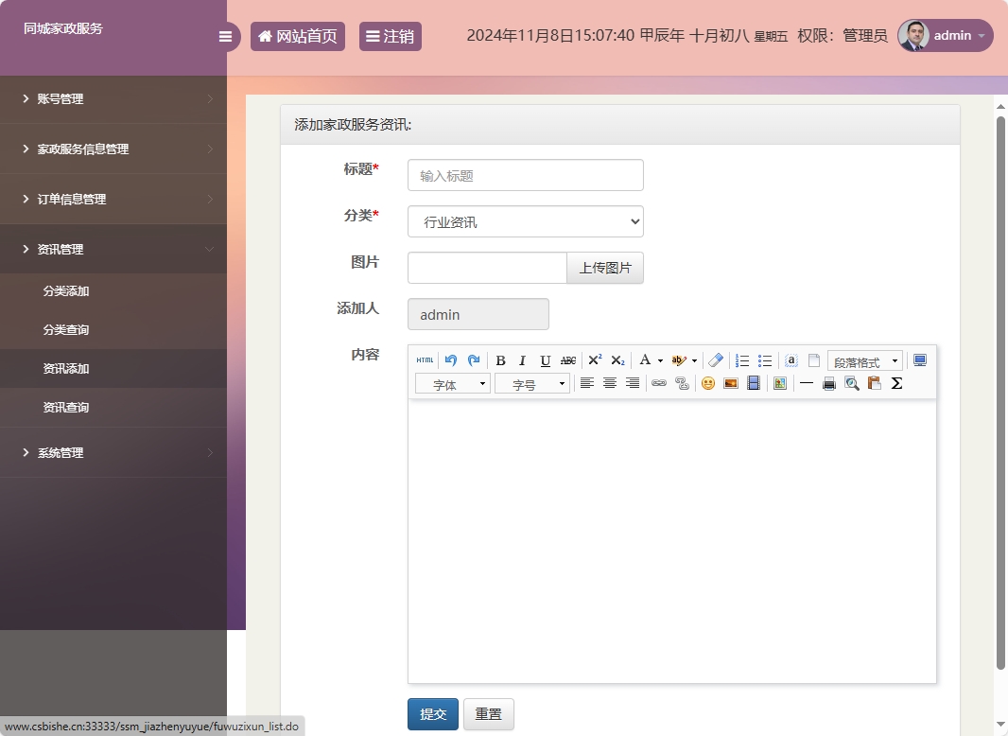Open the admin user menu
The height and width of the screenshot is (736, 1008).
pyautogui.click(x=944, y=36)
